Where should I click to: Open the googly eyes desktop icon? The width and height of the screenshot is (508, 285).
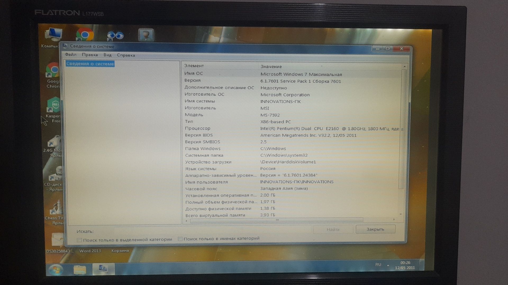click(x=115, y=35)
